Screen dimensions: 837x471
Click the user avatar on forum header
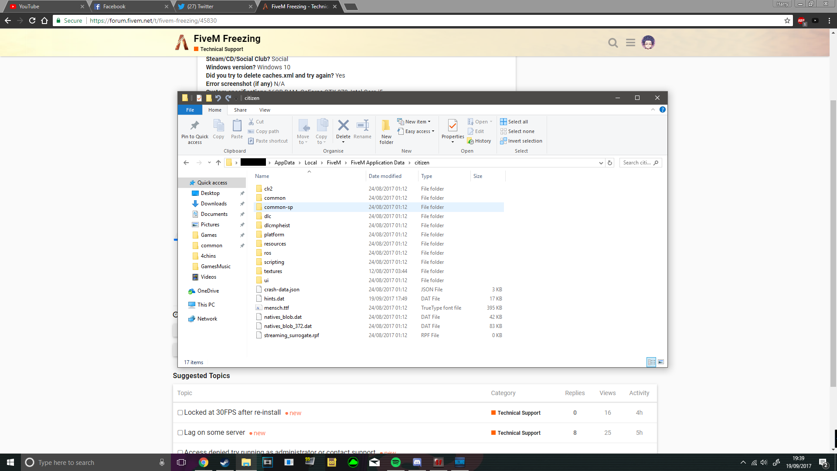648,42
